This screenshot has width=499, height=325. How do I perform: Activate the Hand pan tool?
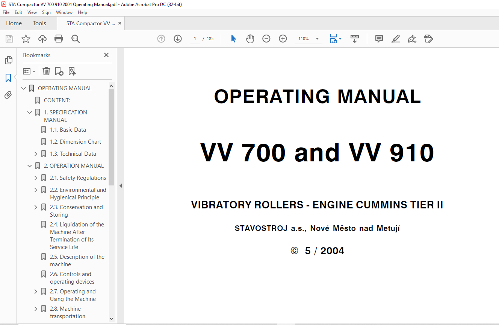click(250, 39)
